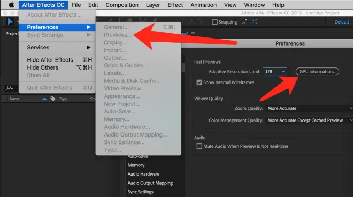Image resolution: width=353 pixels, height=197 pixels.
Task: Select Display in Preferences submenu
Action: click(x=138, y=43)
